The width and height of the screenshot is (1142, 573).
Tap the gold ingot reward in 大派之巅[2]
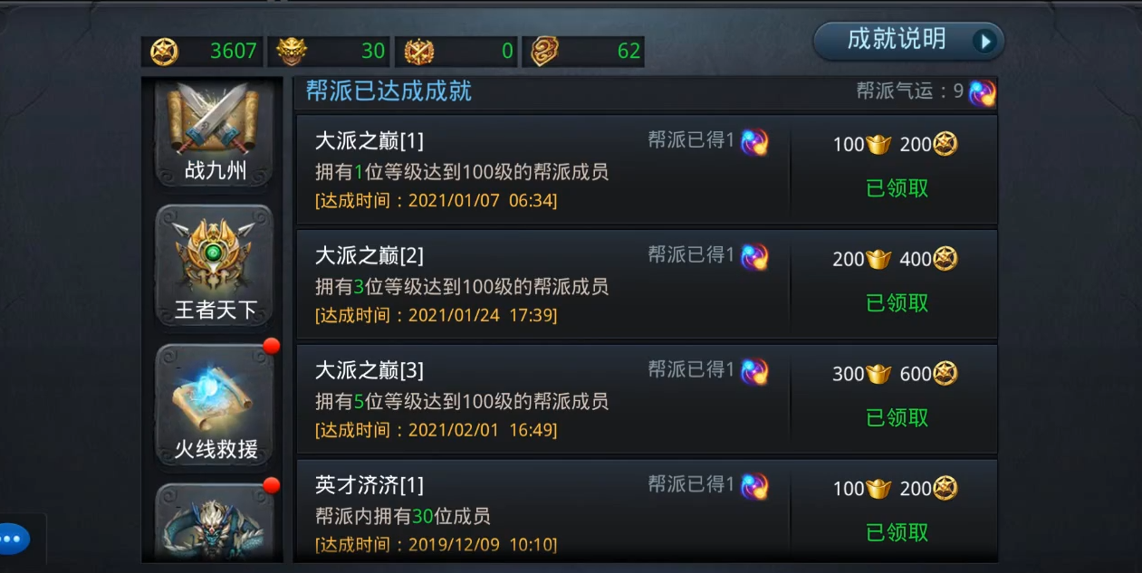point(878,260)
